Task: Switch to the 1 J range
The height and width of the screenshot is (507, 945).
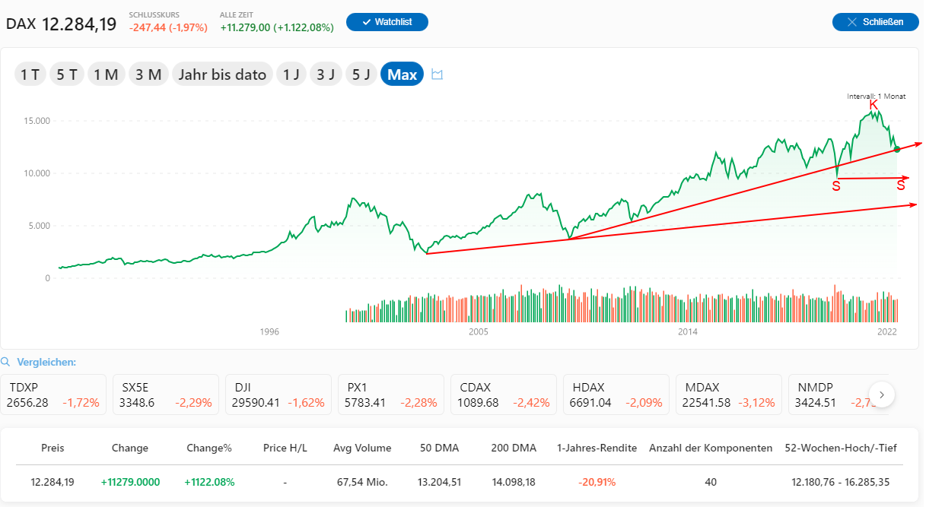Action: [x=291, y=74]
